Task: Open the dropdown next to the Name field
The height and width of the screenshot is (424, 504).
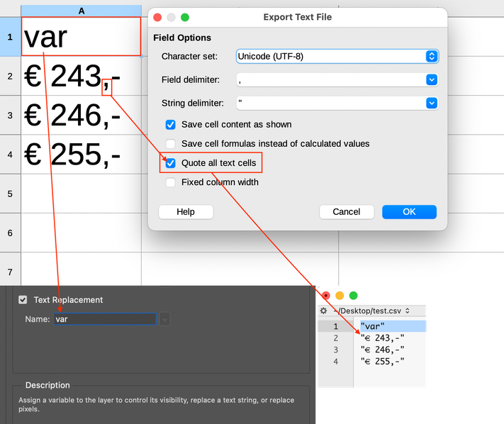Action: click(164, 319)
